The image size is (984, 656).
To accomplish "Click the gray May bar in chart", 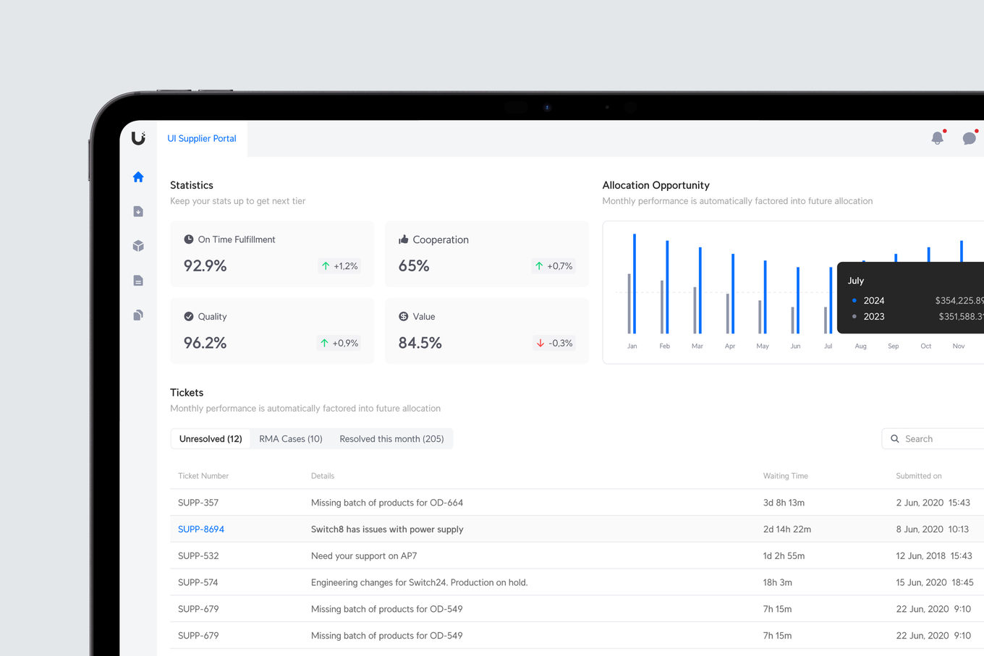I will pyautogui.click(x=760, y=317).
